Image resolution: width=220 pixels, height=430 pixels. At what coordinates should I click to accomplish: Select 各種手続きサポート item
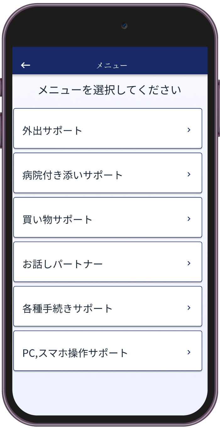pyautogui.click(x=107, y=306)
